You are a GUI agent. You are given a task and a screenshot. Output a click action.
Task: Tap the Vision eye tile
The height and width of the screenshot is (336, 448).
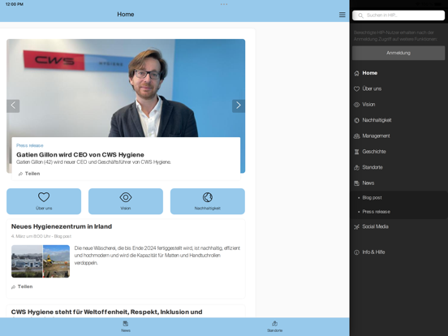(x=126, y=201)
